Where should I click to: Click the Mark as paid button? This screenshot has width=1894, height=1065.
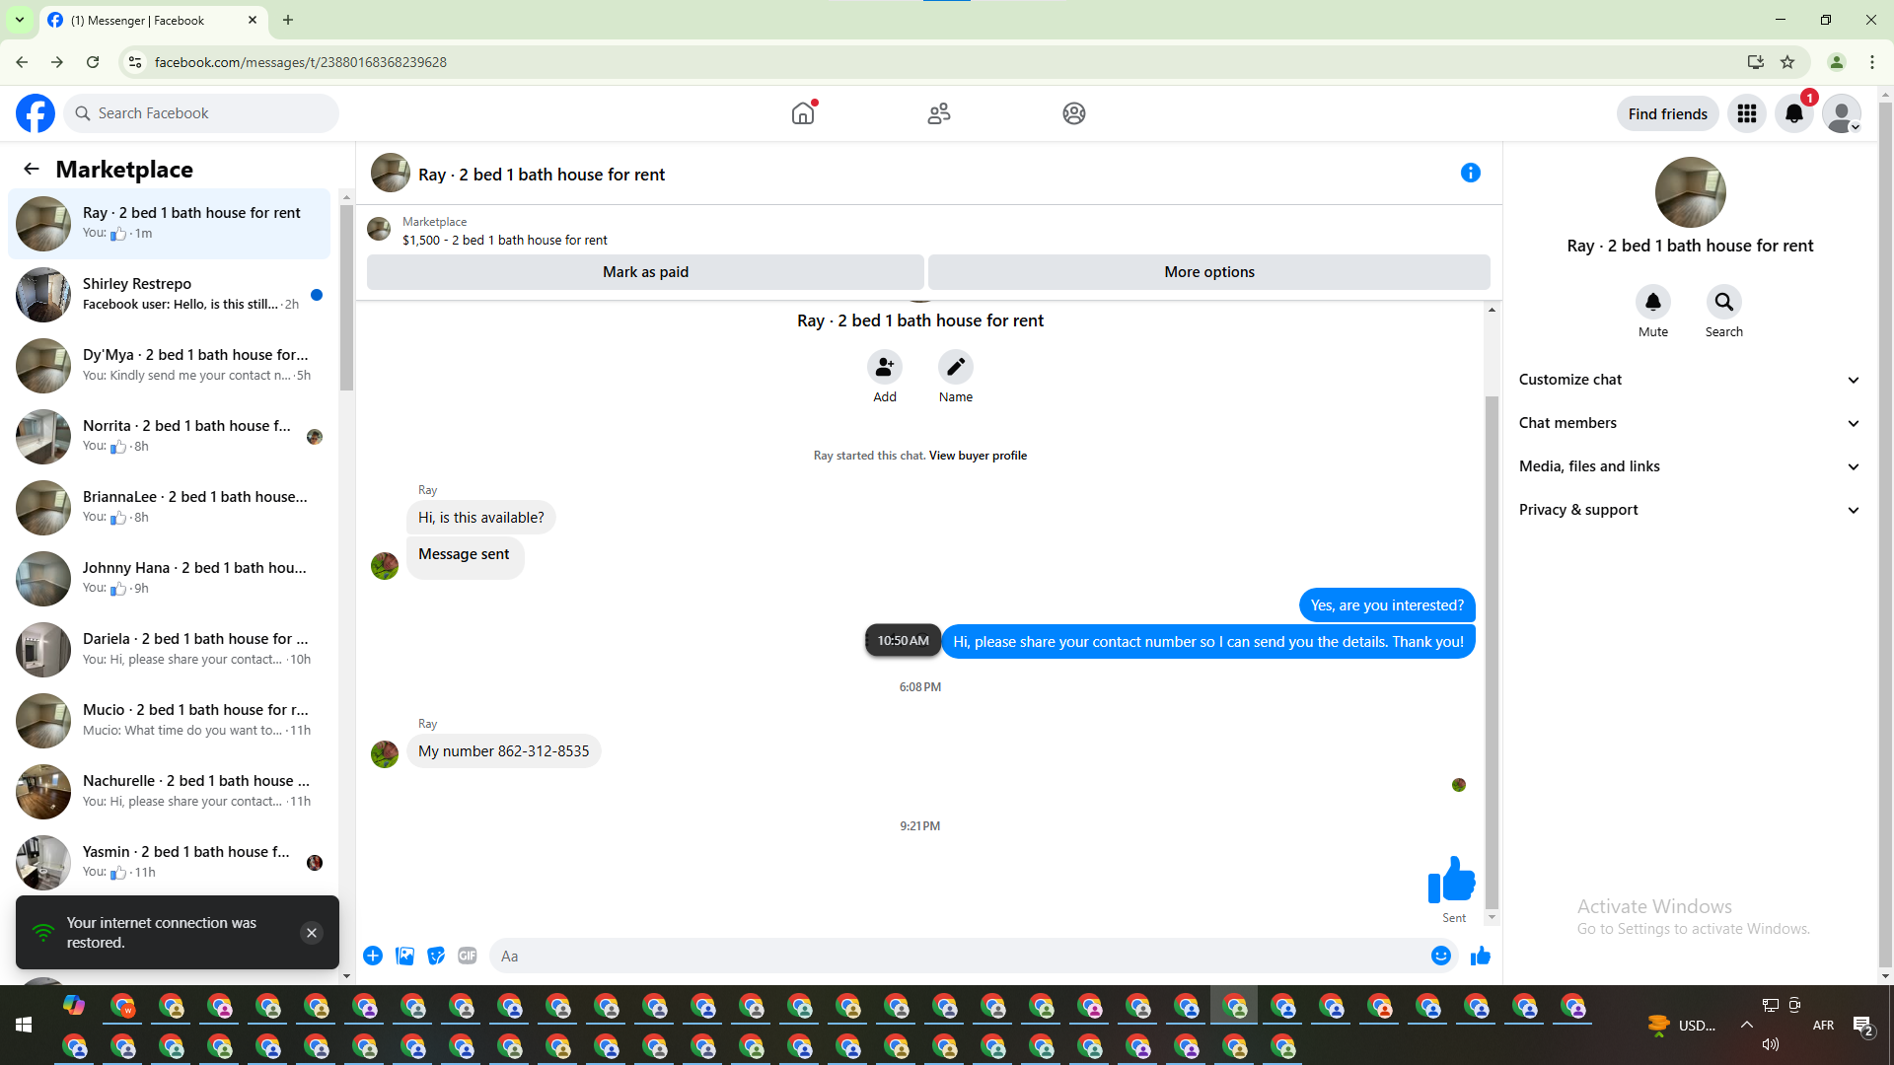point(645,272)
